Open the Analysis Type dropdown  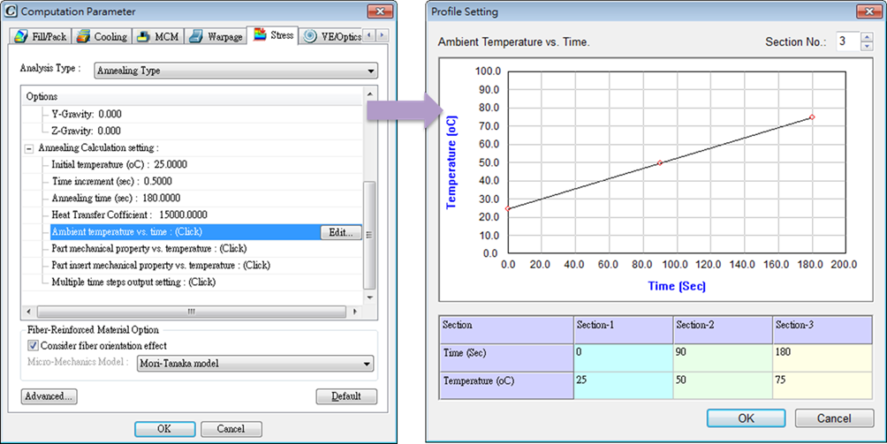pos(234,71)
